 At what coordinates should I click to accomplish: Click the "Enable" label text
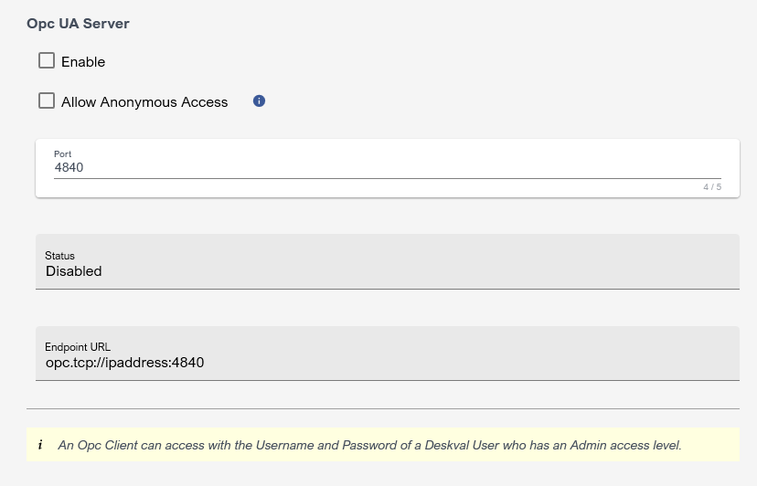pyautogui.click(x=83, y=62)
